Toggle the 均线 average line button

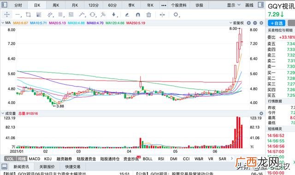pos(22,159)
